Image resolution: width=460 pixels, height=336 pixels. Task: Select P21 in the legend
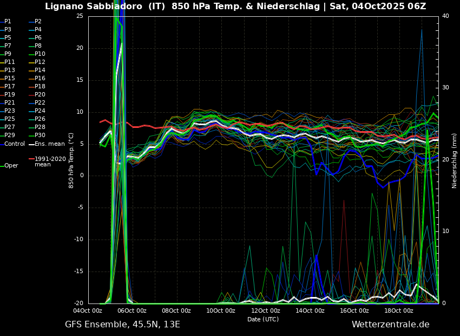[10, 103]
